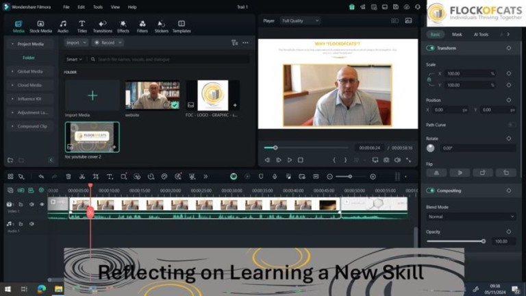The height and width of the screenshot is (296, 526).
Task: Open the Filters tab
Action: click(142, 27)
